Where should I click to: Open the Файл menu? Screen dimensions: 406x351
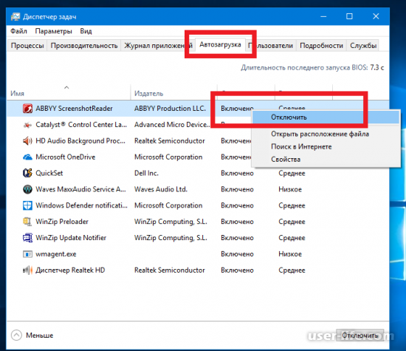(18, 31)
